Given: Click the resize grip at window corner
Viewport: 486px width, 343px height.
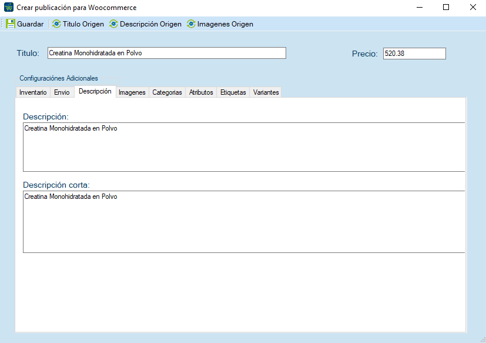Looking at the screenshot, I should [483, 340].
